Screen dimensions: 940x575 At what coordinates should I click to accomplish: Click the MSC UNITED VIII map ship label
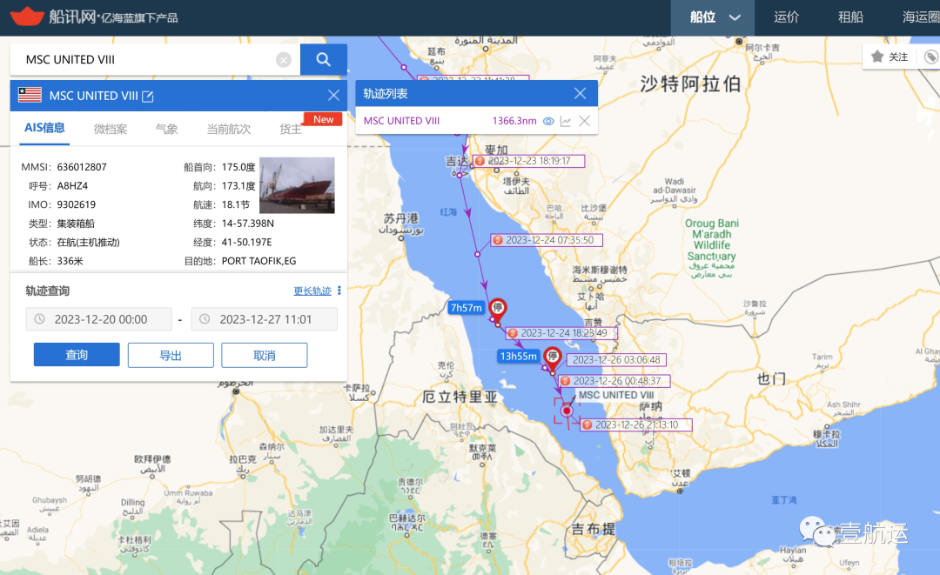click(615, 395)
